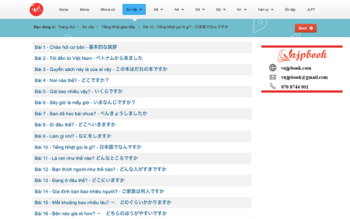Click the Tiếng Nhật giao tiếp breadcrumb
The image size is (350, 219).
(x=118, y=27)
